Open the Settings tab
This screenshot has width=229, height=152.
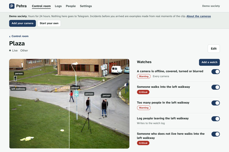[x=86, y=6]
